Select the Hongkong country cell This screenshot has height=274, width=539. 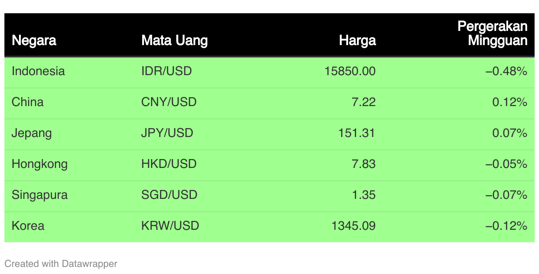[40, 164]
